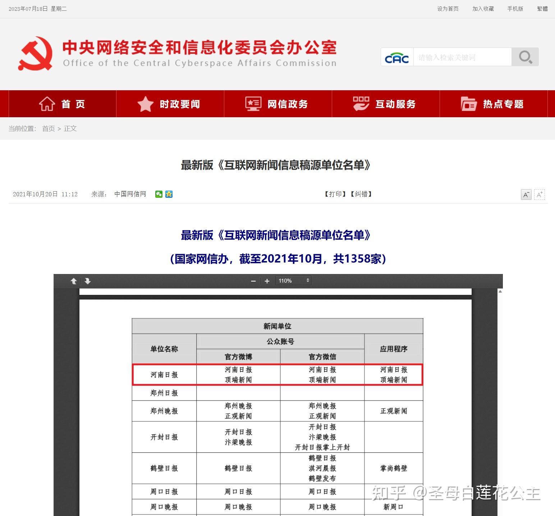
Task: Click 新周口 app cell
Action: (394, 507)
